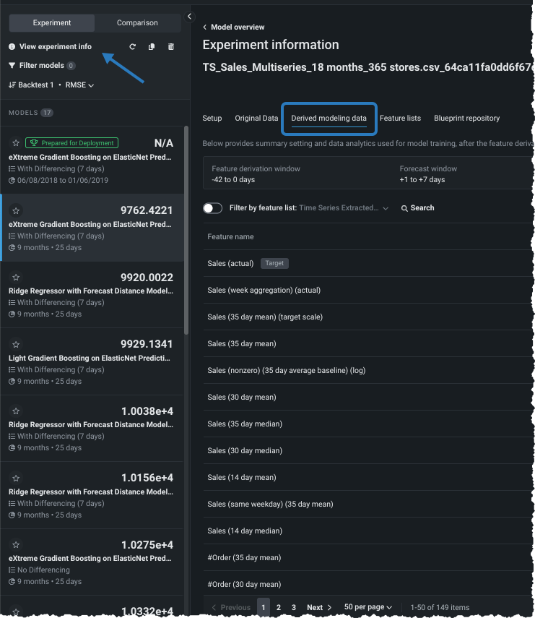Click the Search magnifier icon
Image resolution: width=535 pixels, height=618 pixels.
click(404, 208)
